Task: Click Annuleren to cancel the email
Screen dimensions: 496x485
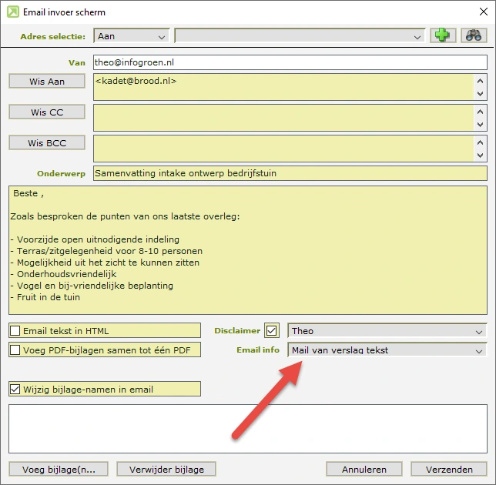Action: click(364, 469)
